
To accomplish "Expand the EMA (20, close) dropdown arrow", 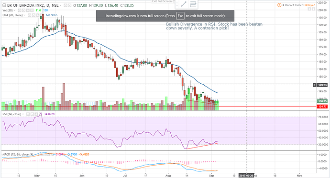I will (24, 15).
